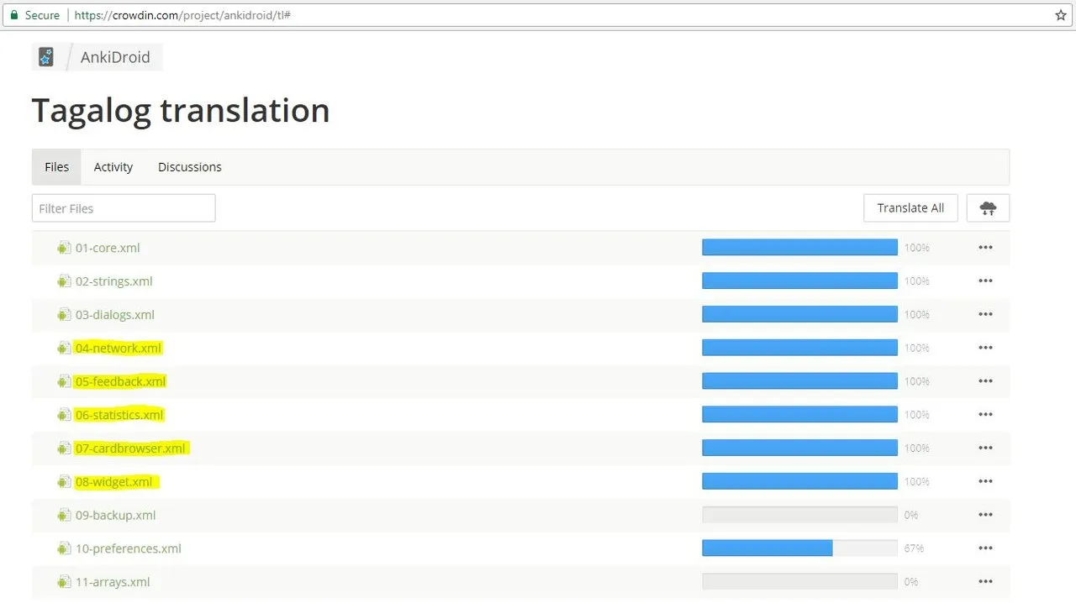Image resolution: width=1076 pixels, height=603 pixels.
Task: Open the 08-widget.xml file
Action: pyautogui.click(x=114, y=482)
